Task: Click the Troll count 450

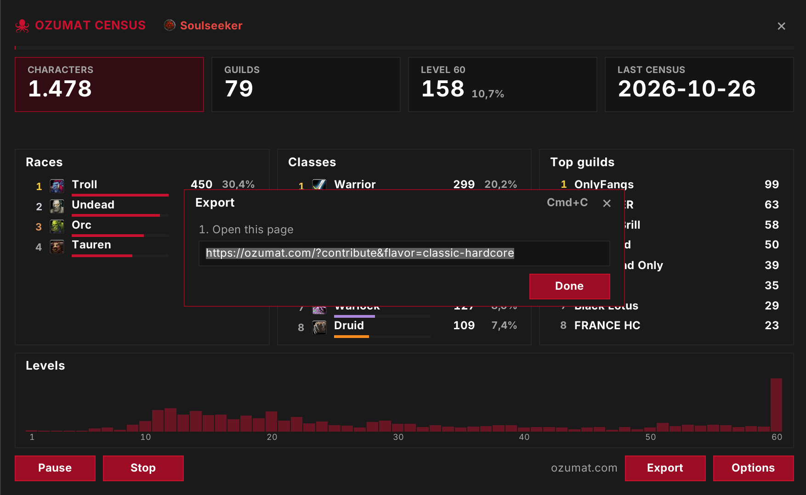Action: coord(202,185)
